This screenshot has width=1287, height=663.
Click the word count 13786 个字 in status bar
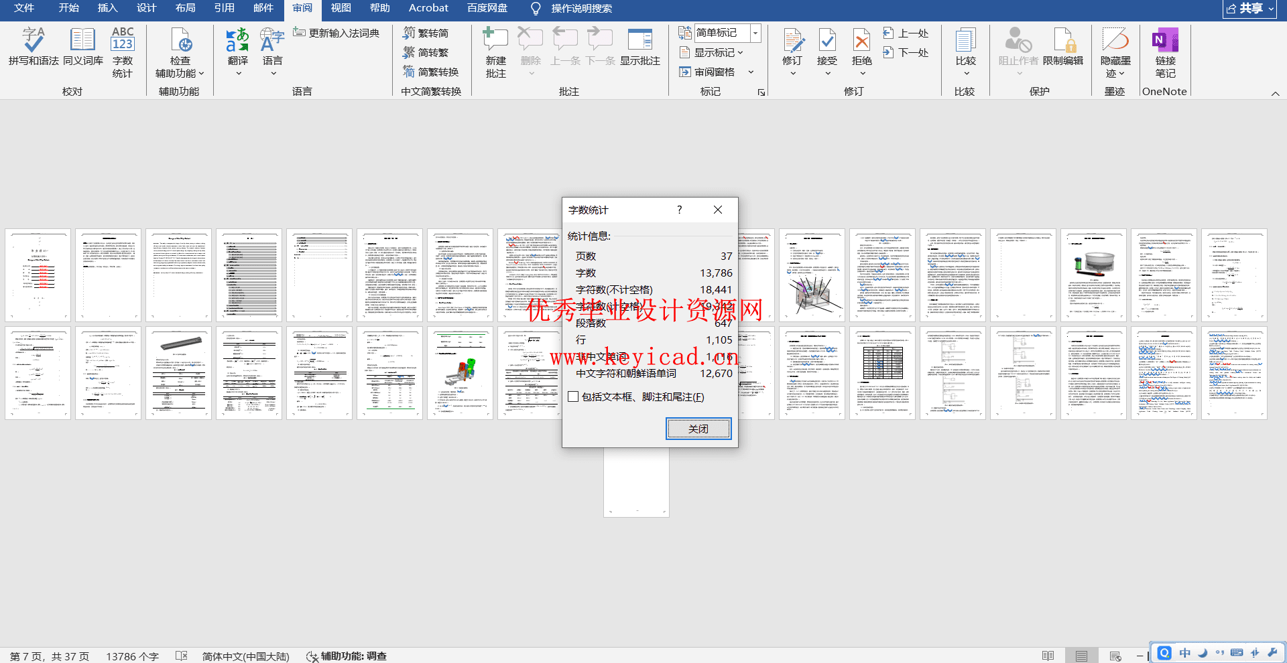[132, 656]
